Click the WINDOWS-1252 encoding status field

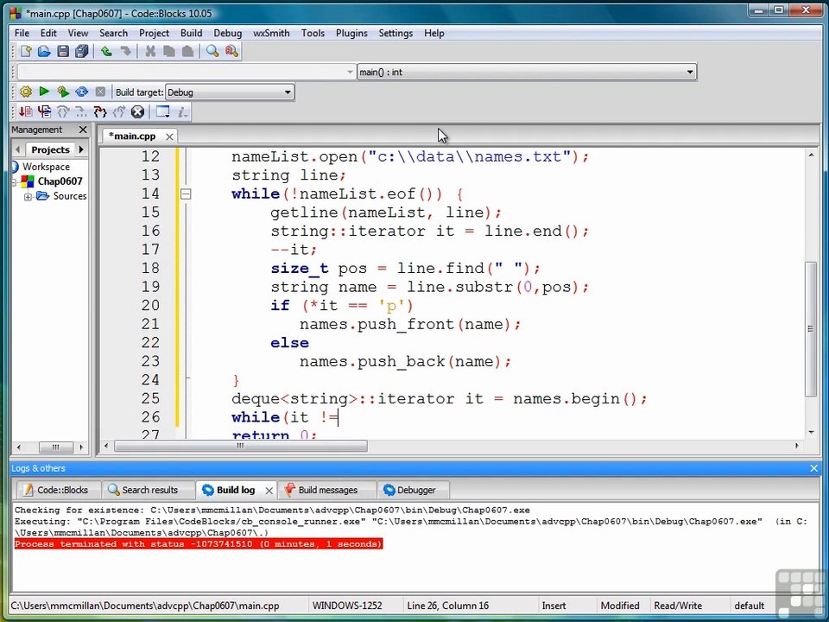(347, 606)
